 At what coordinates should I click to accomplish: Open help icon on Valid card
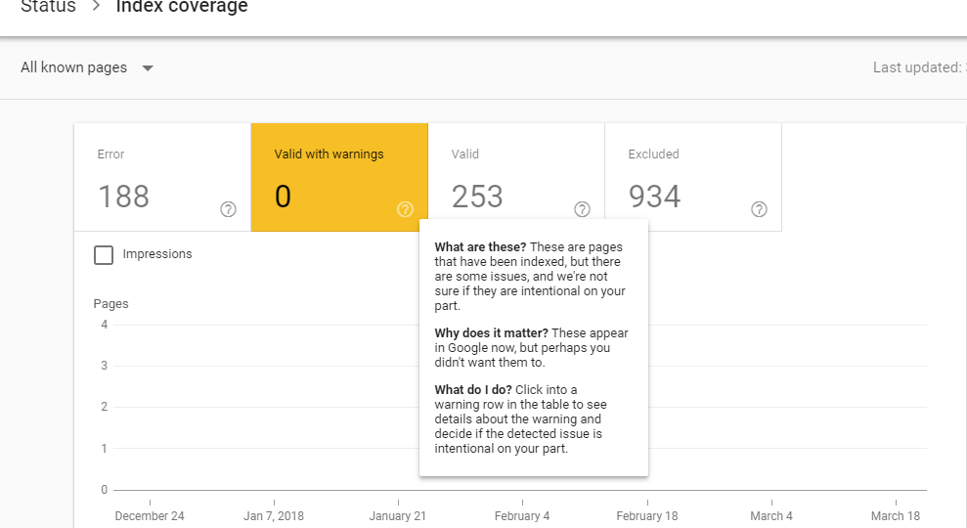coord(582,209)
